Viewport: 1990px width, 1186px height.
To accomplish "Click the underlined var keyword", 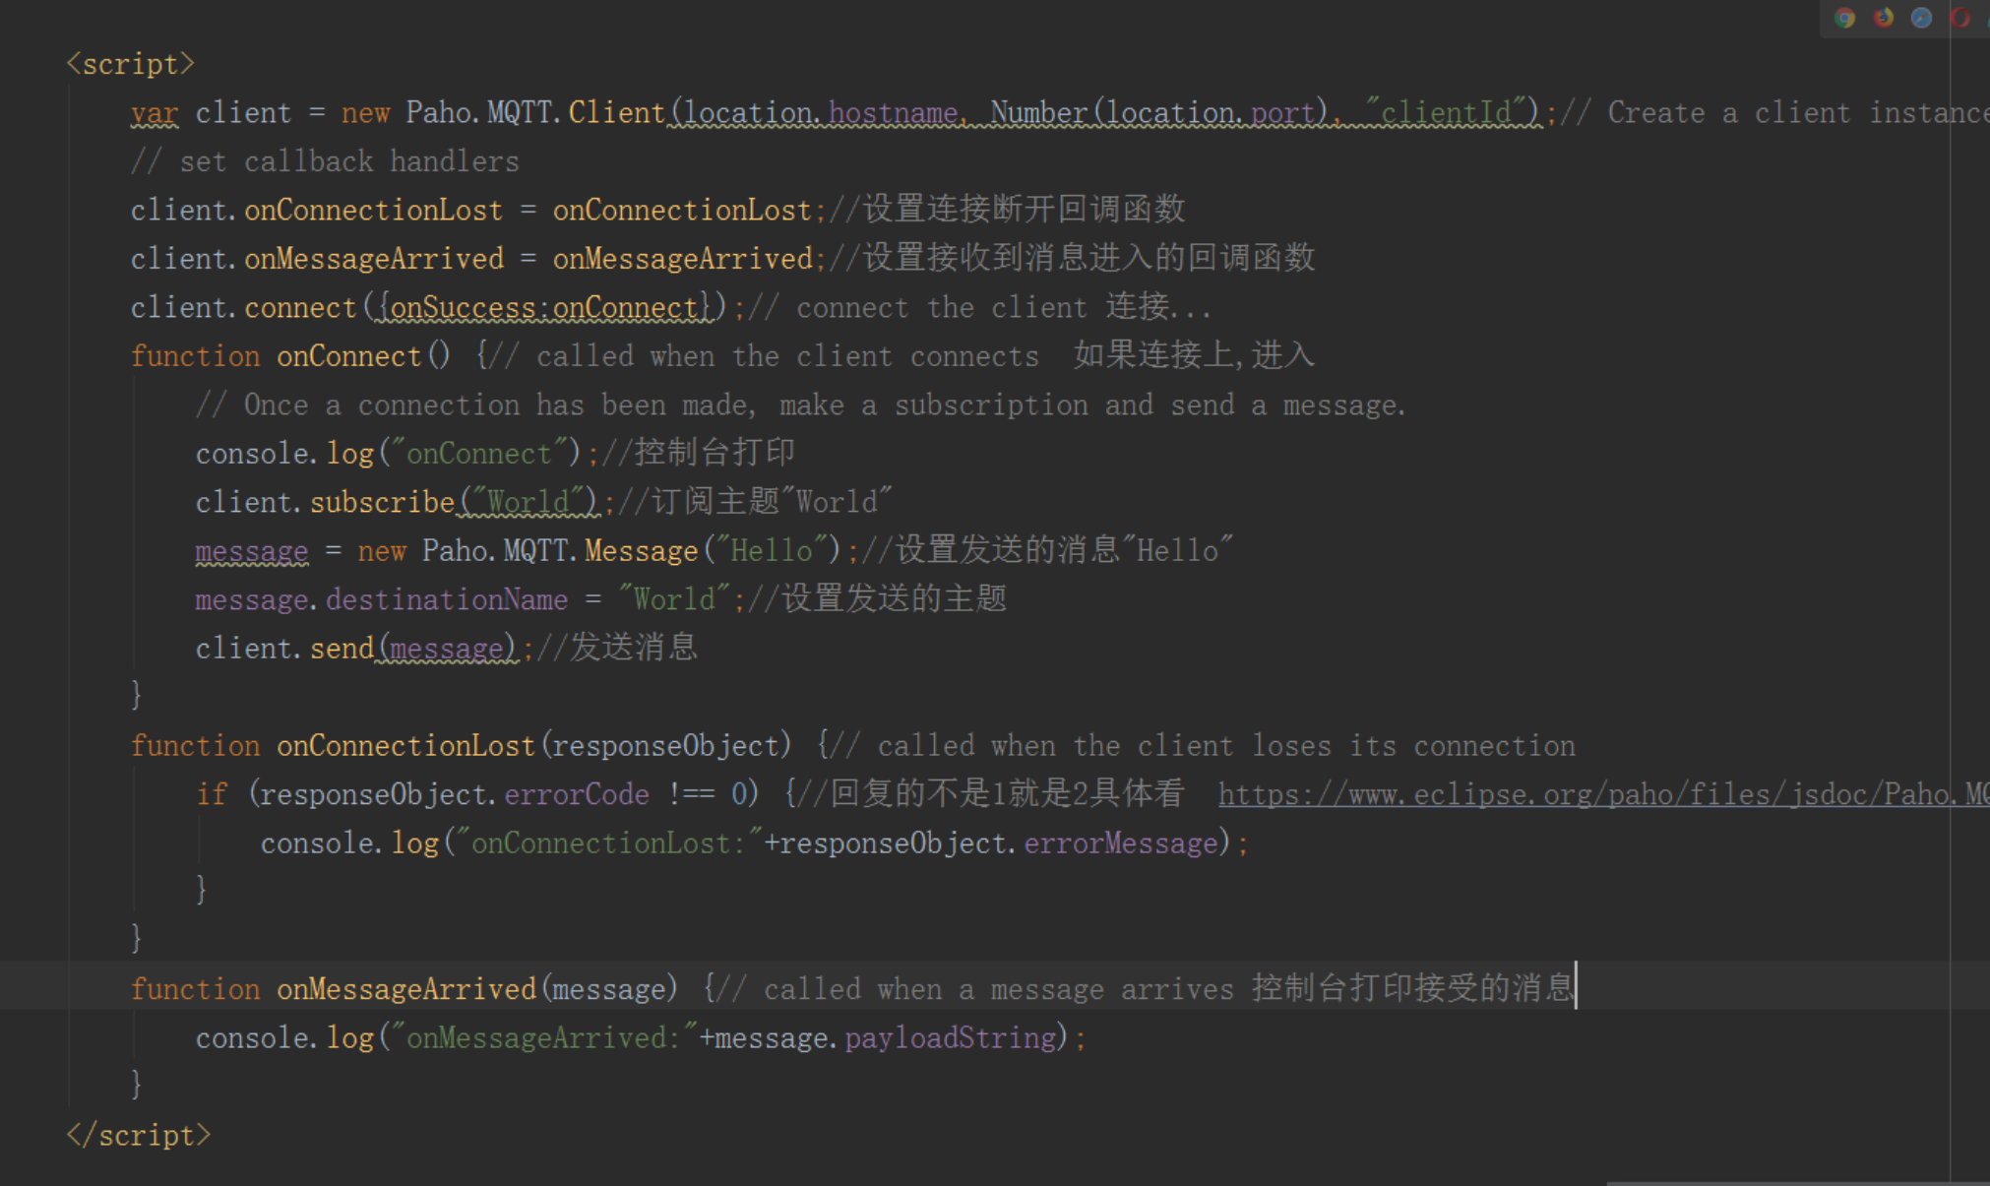I will [155, 113].
